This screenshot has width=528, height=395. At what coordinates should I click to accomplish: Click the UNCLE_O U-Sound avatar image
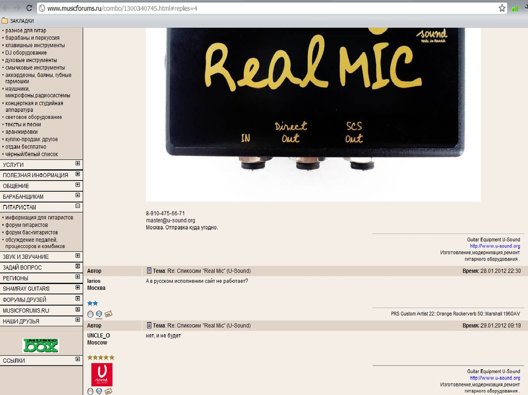102,374
